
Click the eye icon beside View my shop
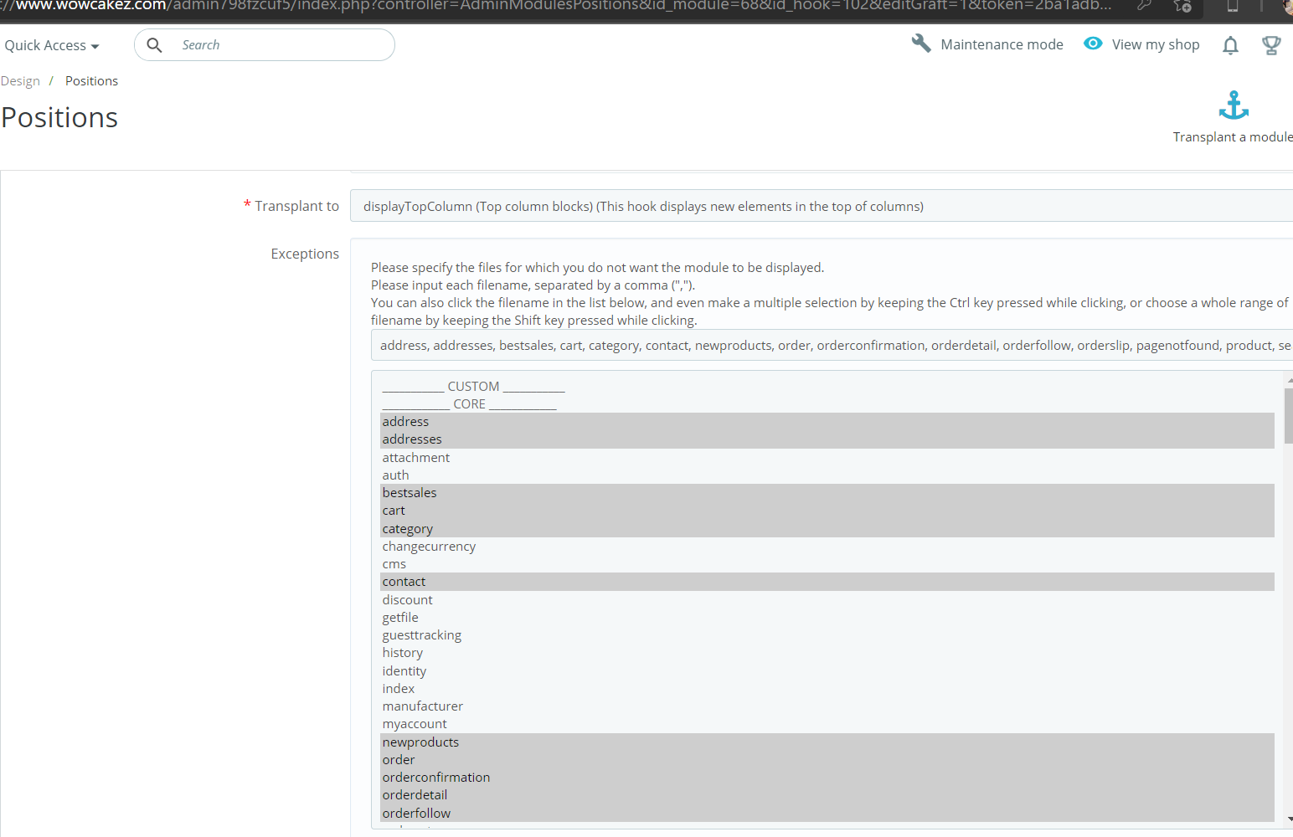tap(1093, 44)
